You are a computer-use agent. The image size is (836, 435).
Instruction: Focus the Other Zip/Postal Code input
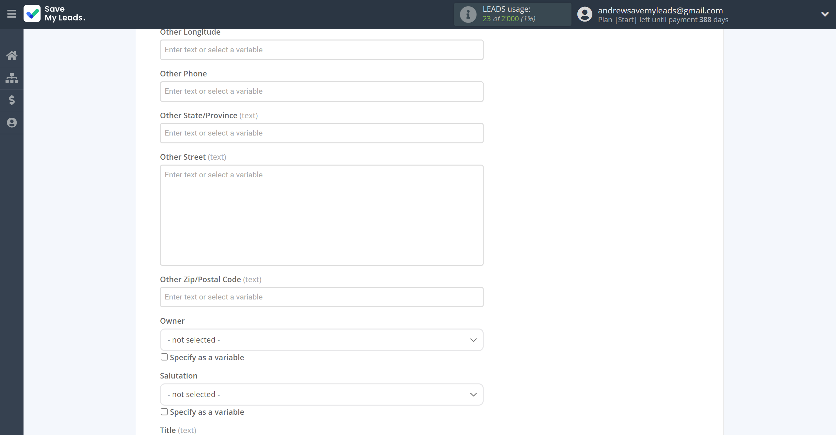322,297
